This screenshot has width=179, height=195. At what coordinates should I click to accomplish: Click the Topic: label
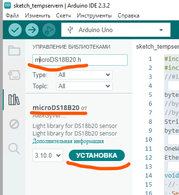(41, 86)
